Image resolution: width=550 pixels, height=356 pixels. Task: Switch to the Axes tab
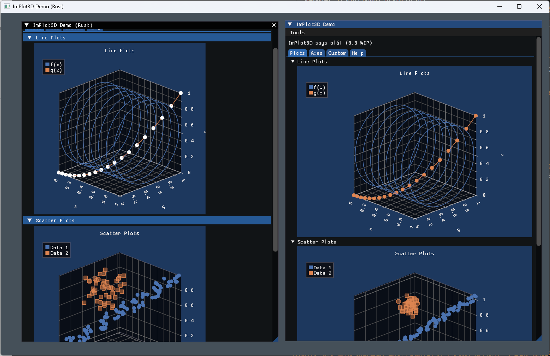click(x=316, y=53)
